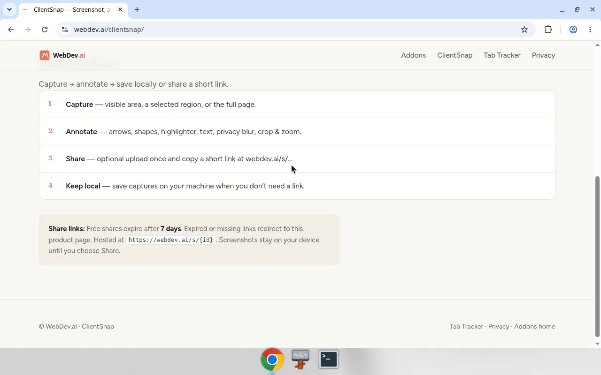Click the footer Privacy link
The width and height of the screenshot is (601, 375).
point(499,326)
